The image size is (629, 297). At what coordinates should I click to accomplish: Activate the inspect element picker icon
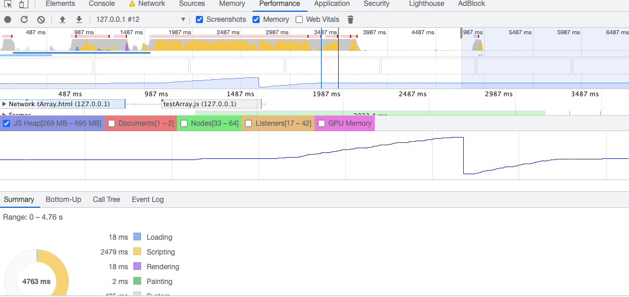(x=8, y=4)
